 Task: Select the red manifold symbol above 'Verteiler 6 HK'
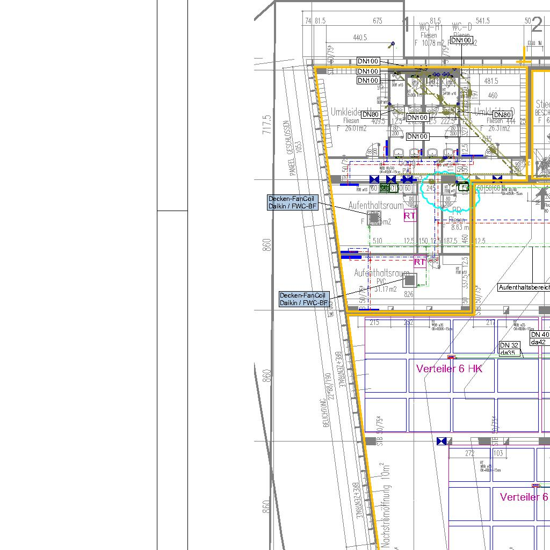pyautogui.click(x=451, y=357)
